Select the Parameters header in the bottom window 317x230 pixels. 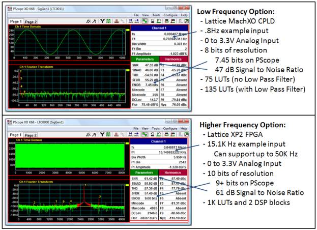pyautogui.click(x=145, y=171)
